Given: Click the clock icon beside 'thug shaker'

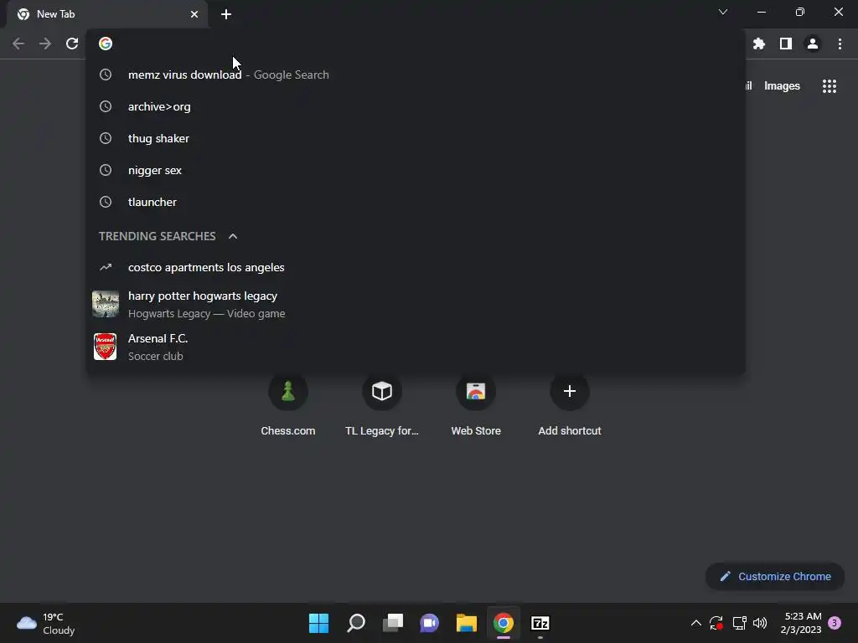Looking at the screenshot, I should tap(106, 138).
